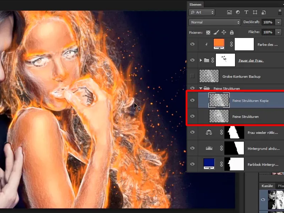284x213 pixels.
Task: Select the Frau wieder rötlic mask thumbnail
Action: tap(234, 132)
